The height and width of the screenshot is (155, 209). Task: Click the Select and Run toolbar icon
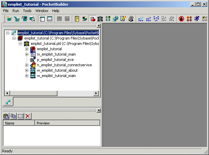[205, 19]
